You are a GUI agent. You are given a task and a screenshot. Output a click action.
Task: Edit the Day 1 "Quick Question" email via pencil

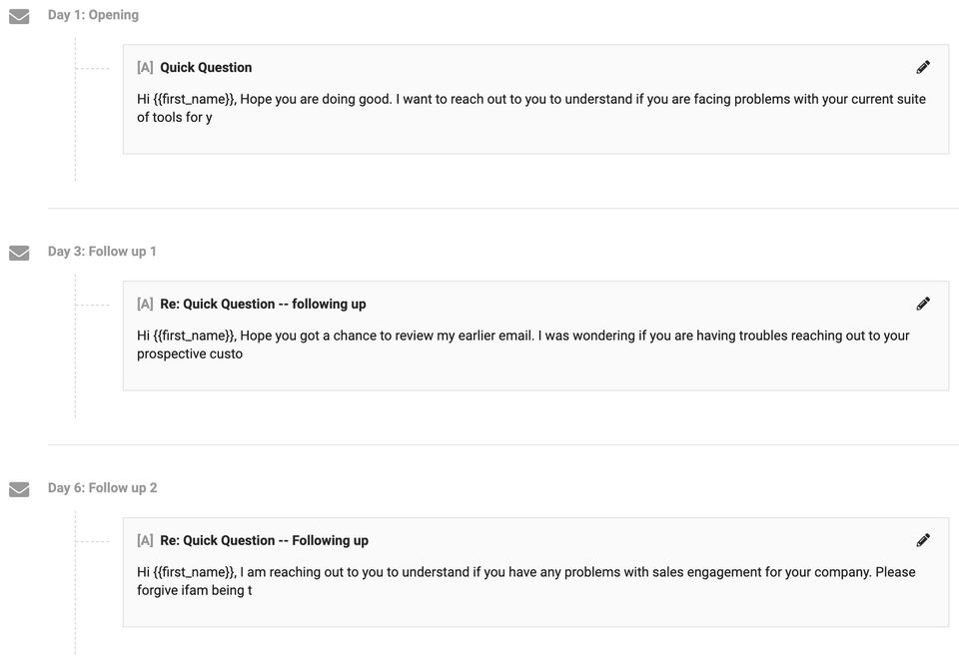[x=923, y=67]
